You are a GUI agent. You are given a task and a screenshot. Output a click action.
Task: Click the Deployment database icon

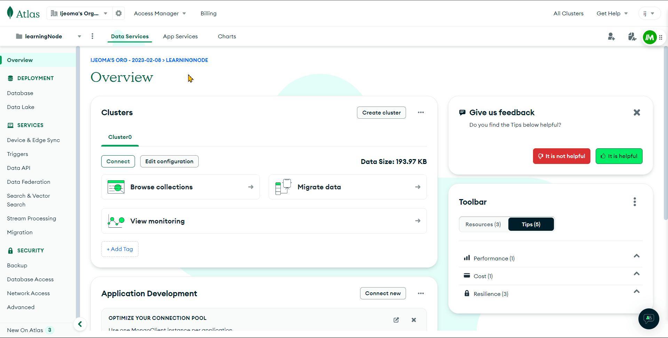[10, 78]
